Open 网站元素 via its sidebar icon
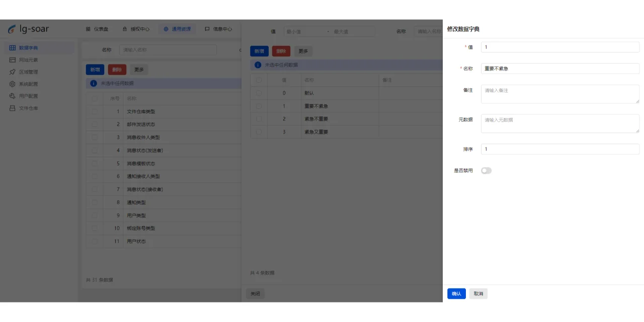The width and height of the screenshot is (644, 322). coord(13,60)
